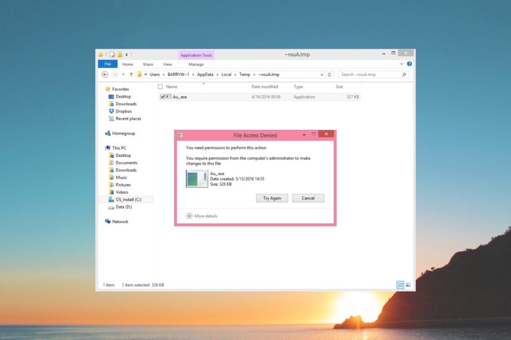Switch to the View ribbon tab
The image size is (511, 340).
[x=167, y=65]
